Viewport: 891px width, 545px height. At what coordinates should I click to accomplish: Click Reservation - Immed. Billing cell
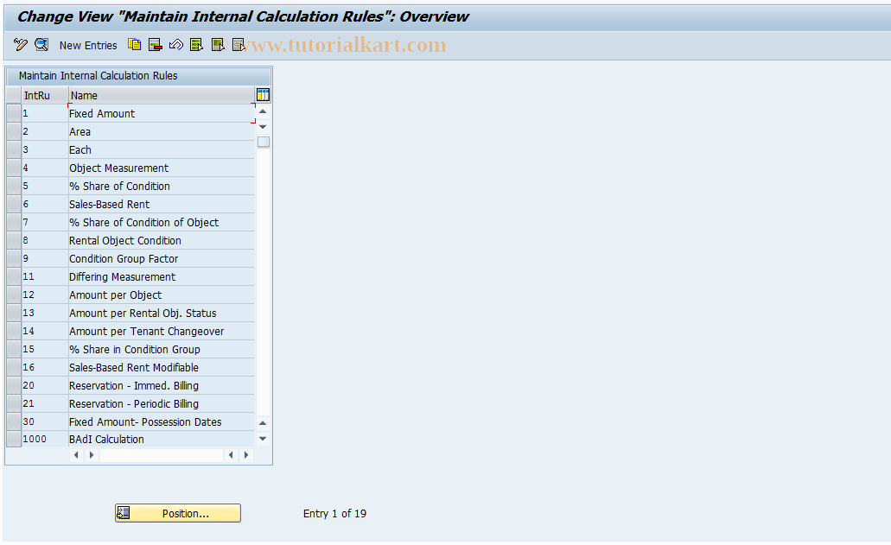162,386
